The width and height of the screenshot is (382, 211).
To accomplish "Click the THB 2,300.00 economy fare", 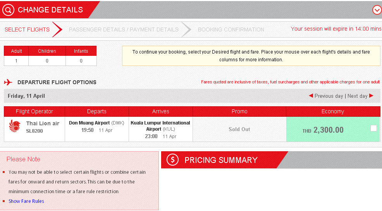I will pyautogui.click(x=323, y=130).
